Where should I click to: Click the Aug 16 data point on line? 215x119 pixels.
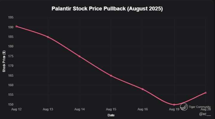click(x=143, y=89)
